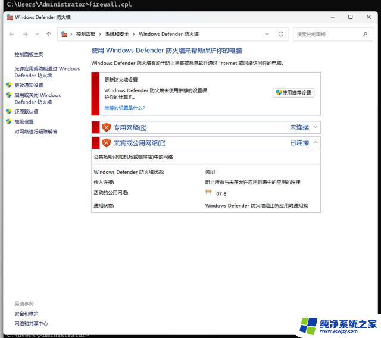Open 更改通知设置 link
Viewport: 381px width, 338px height.
click(29, 85)
